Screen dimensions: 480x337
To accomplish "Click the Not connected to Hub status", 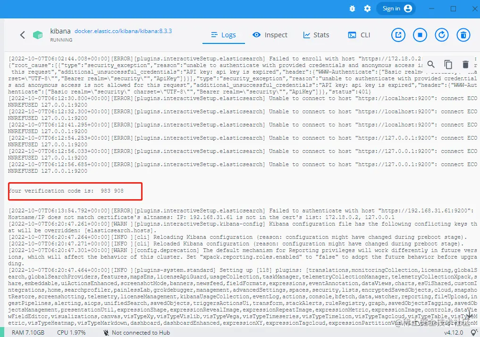I will (136, 332).
